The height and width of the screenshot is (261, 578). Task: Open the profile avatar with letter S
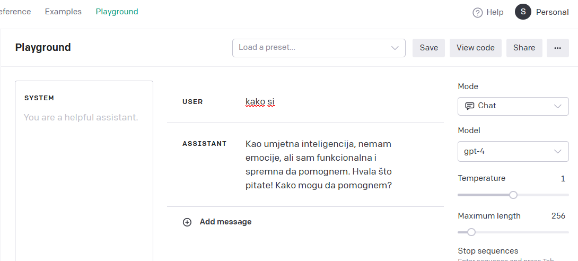[x=523, y=12]
